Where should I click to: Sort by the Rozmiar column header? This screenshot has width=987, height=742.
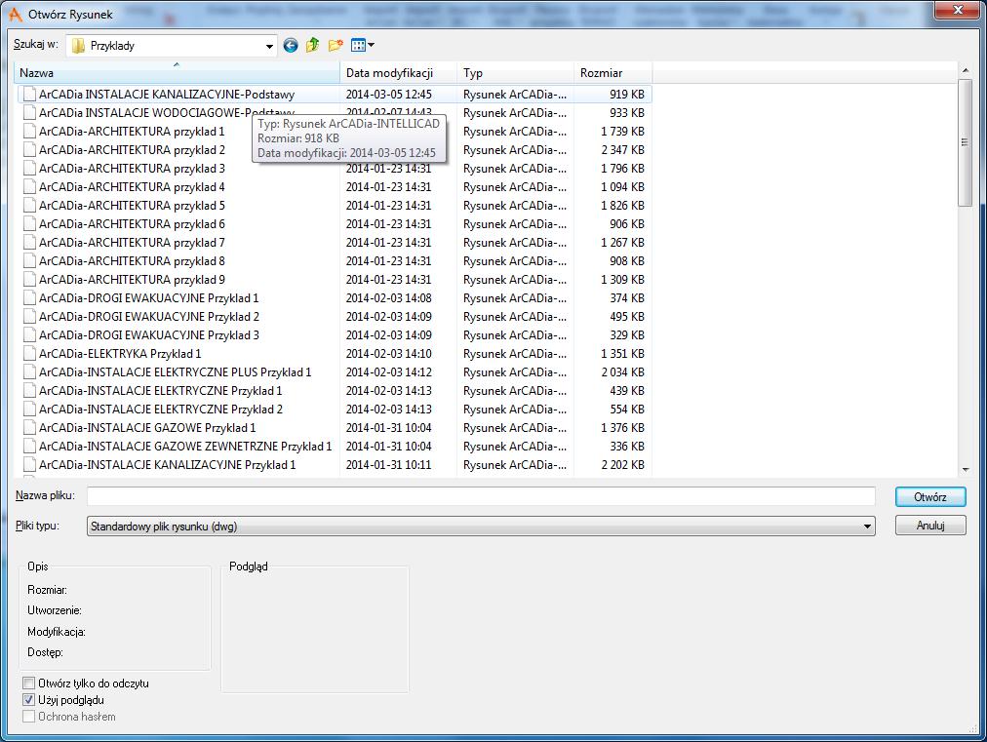613,73
